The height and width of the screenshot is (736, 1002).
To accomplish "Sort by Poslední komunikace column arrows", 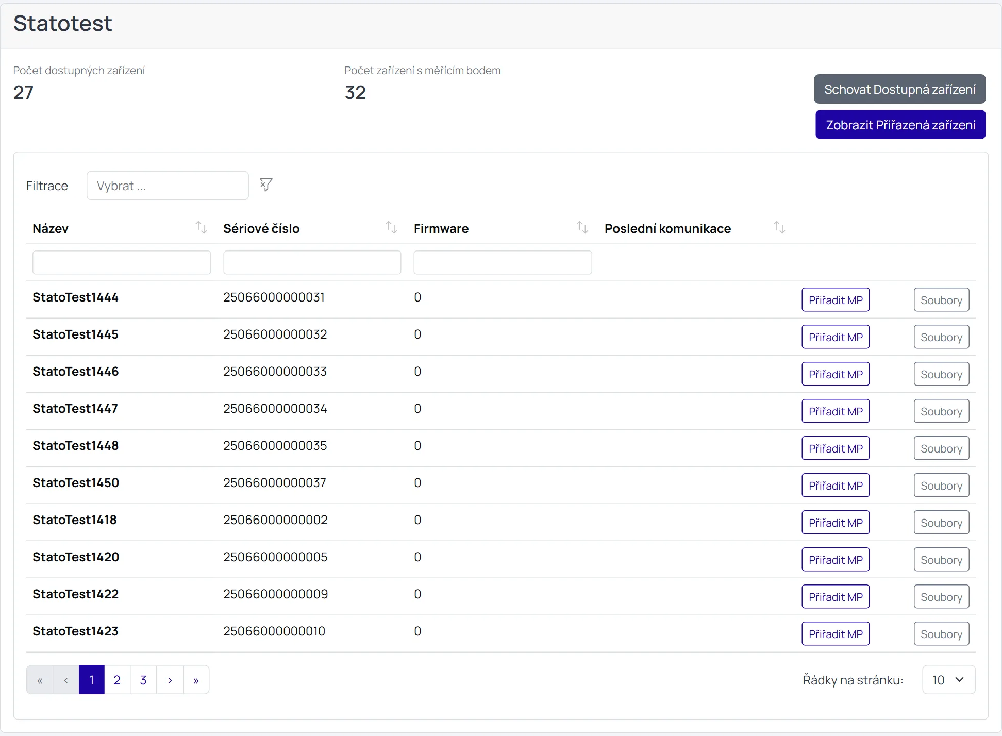I will (x=779, y=227).
